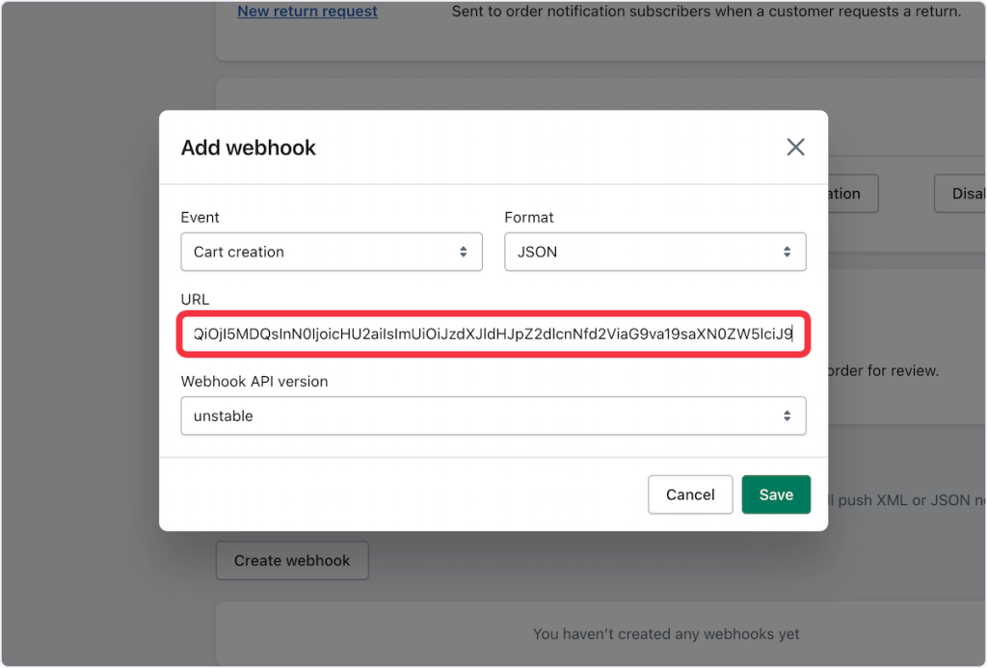Open the Event dropdown showing Cart creation
The width and height of the screenshot is (987, 668).
pos(331,252)
